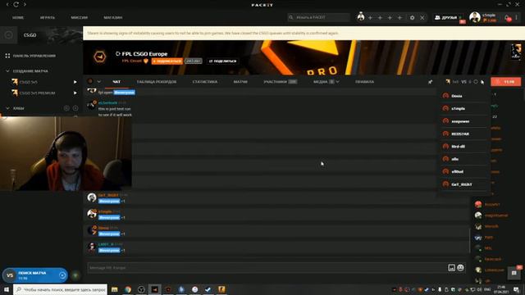Viewport: 525px width, 295px height.
Task: Open ПАНЕЛЬ УПРАВЛЕНИЯ dashboard
Action: (x=34, y=56)
